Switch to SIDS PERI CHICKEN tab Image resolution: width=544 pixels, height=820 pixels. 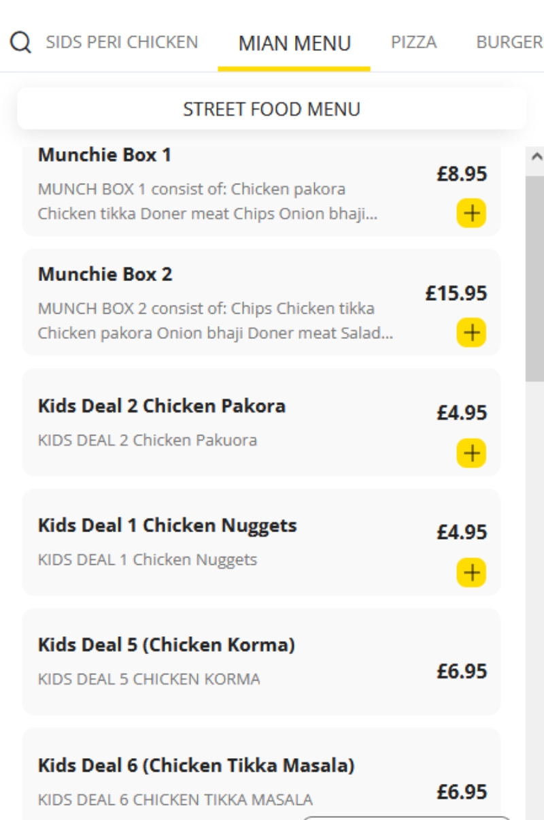pyautogui.click(x=122, y=42)
